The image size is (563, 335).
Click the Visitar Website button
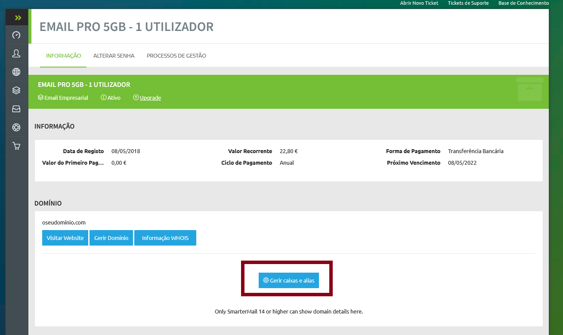tap(65, 238)
